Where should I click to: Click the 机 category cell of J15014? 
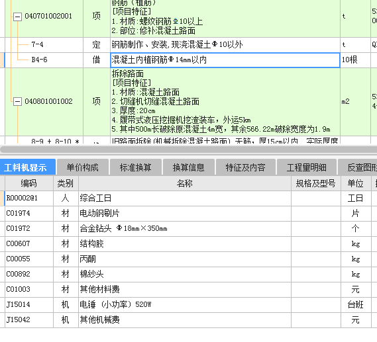tap(66, 305)
